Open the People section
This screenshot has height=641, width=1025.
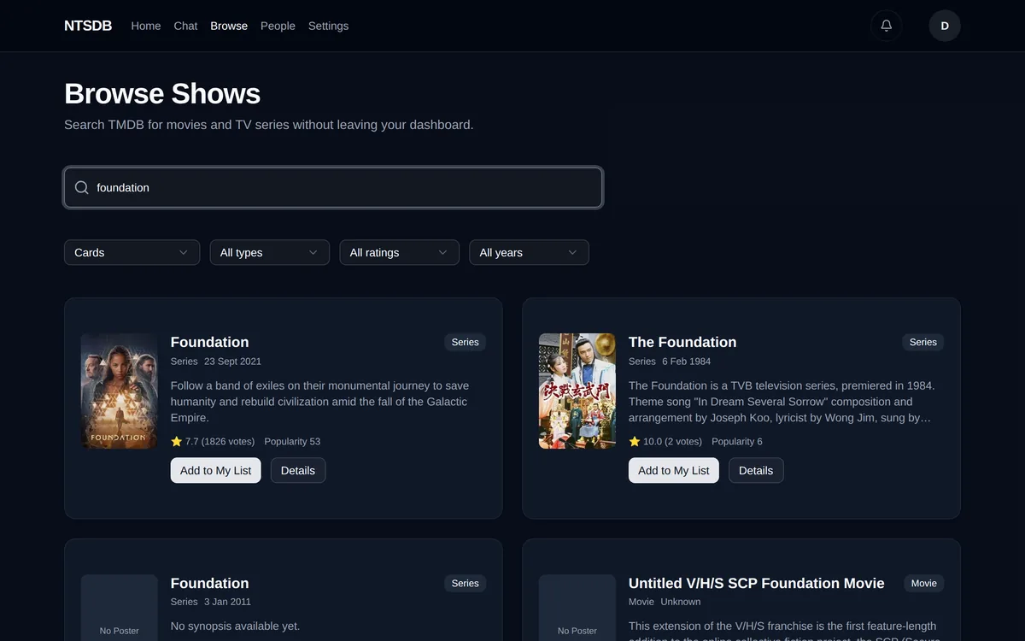coord(278,26)
